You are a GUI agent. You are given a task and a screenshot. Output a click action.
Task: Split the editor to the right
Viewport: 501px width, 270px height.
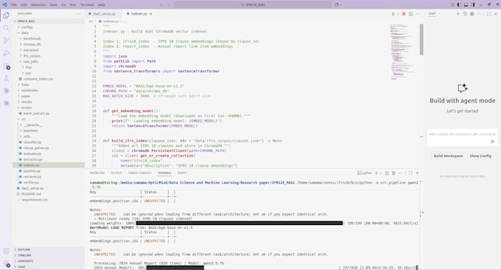pyautogui.click(x=410, y=14)
